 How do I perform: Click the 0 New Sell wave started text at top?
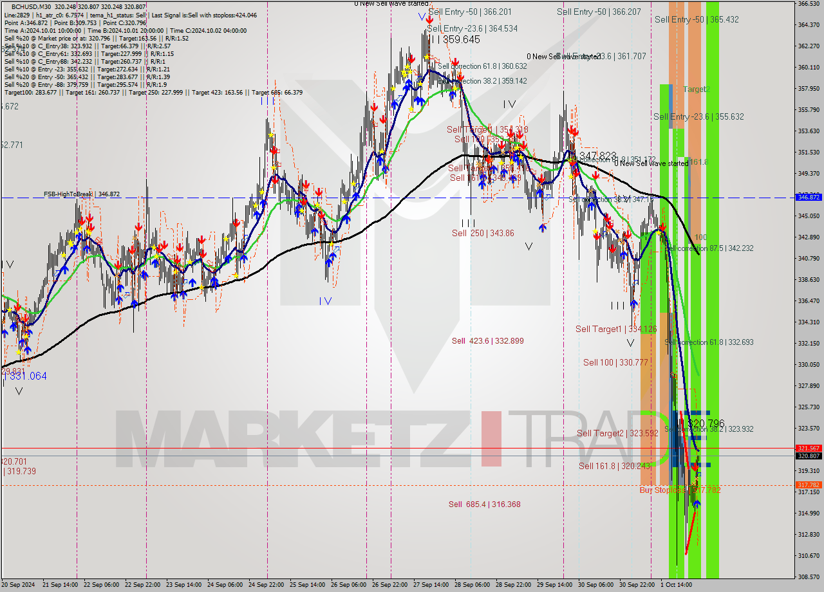pyautogui.click(x=391, y=4)
